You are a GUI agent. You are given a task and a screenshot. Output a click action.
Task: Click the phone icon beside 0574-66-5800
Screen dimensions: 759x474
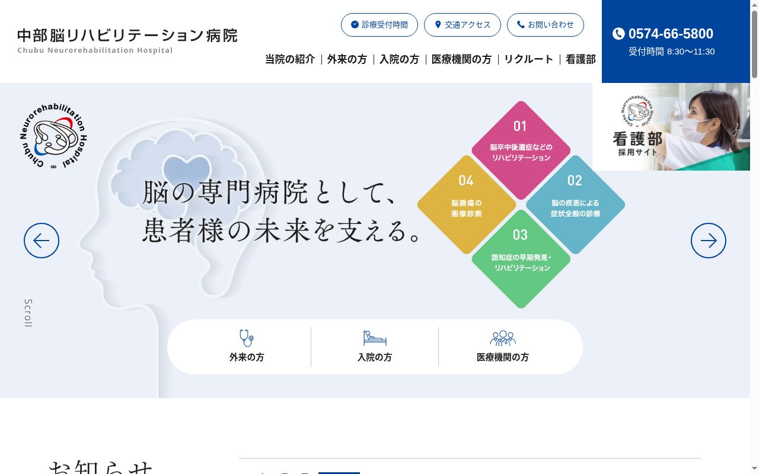(x=618, y=34)
